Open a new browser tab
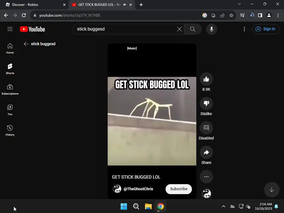 tap(141, 5)
